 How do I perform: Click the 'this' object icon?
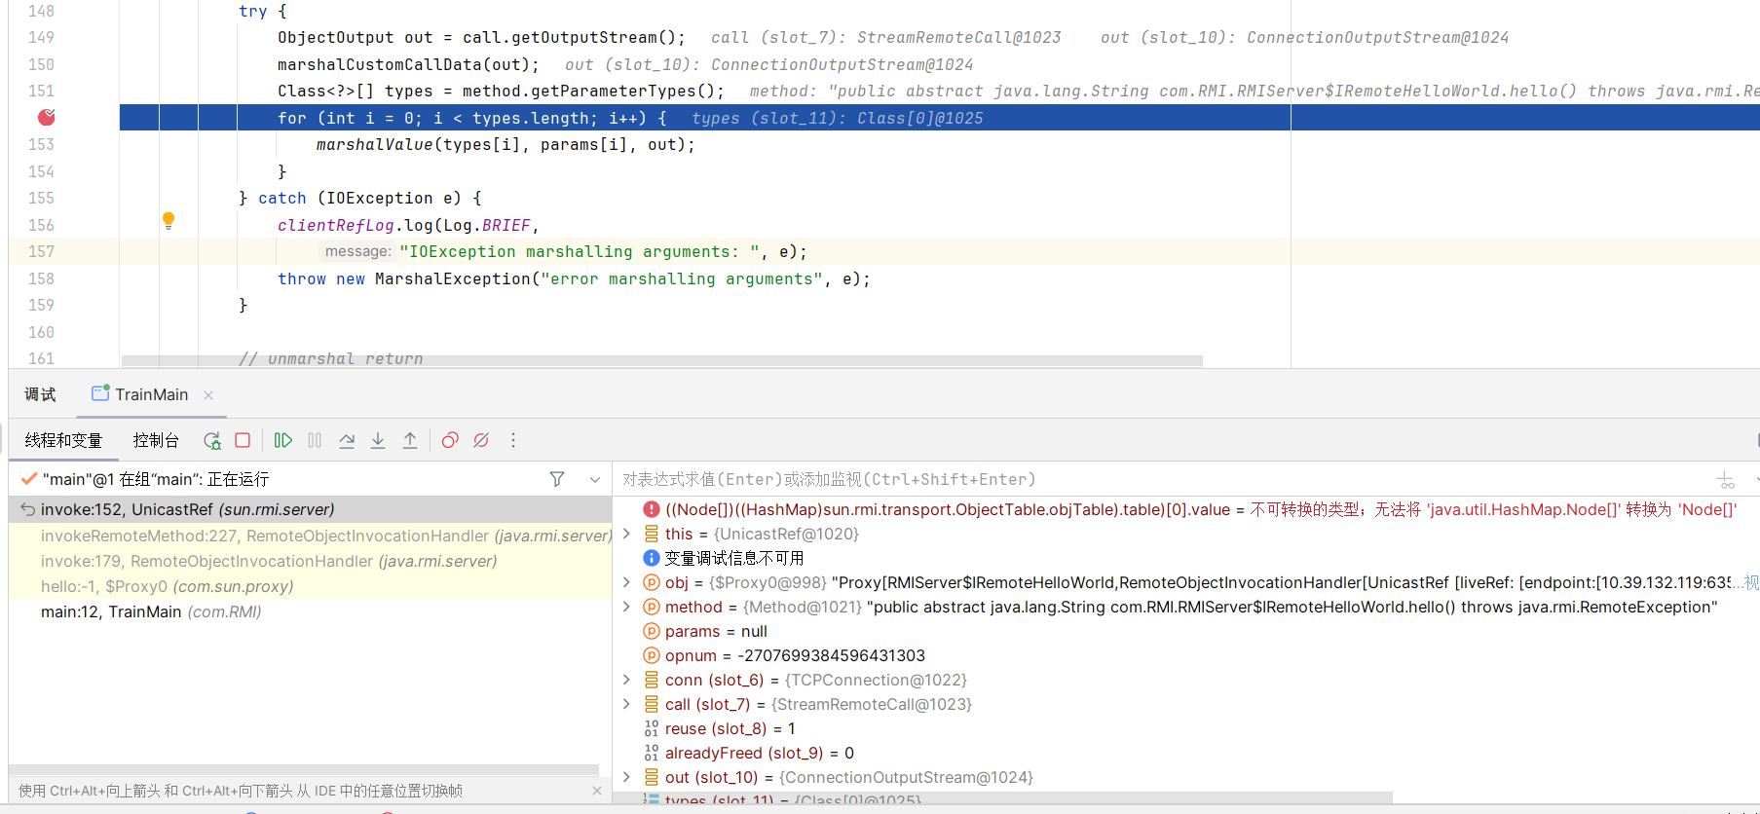click(652, 534)
